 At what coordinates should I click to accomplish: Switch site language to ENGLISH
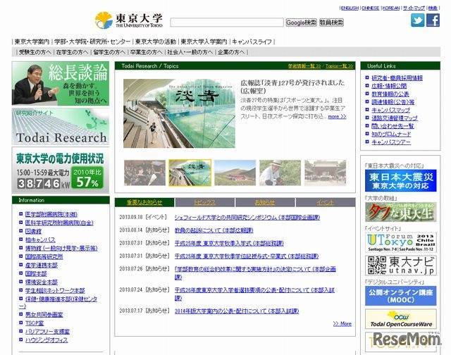click(350, 8)
